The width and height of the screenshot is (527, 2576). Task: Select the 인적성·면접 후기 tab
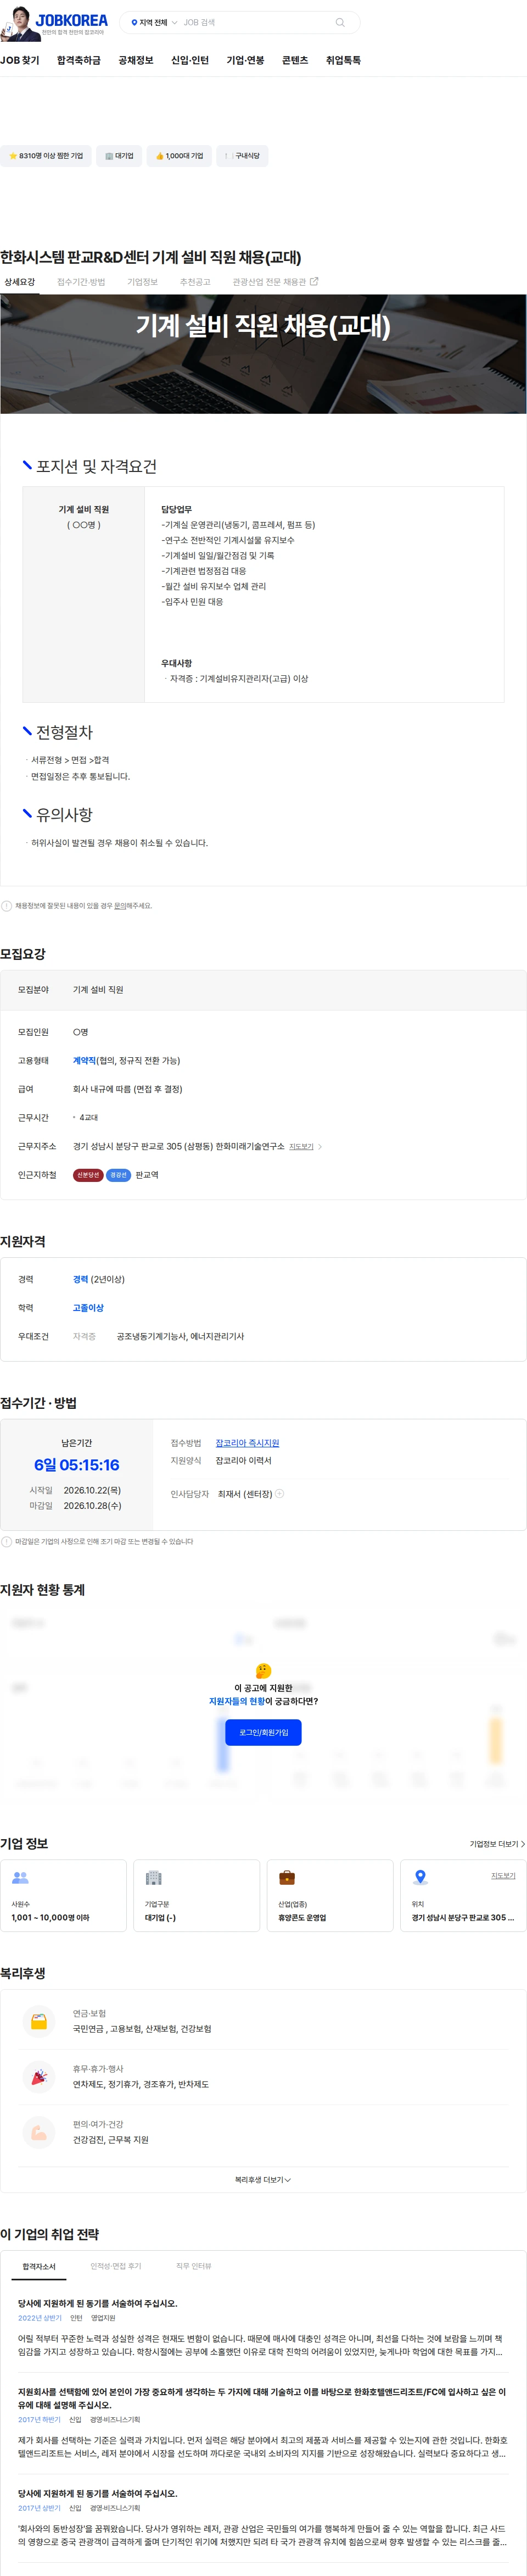[x=116, y=2266]
